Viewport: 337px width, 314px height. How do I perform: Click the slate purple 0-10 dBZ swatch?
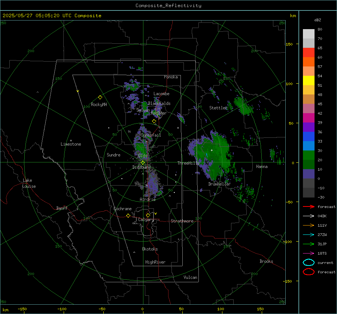[309, 174]
